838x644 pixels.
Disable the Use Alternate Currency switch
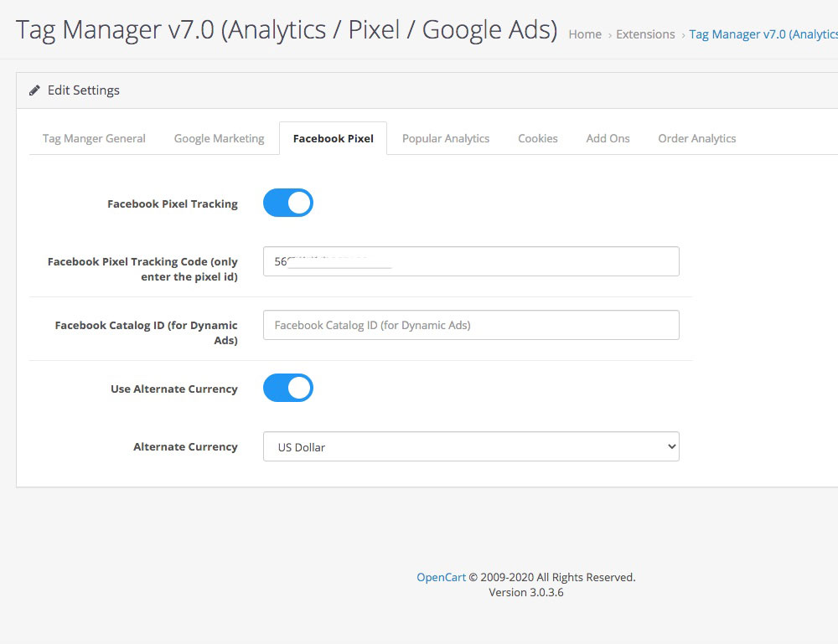288,388
